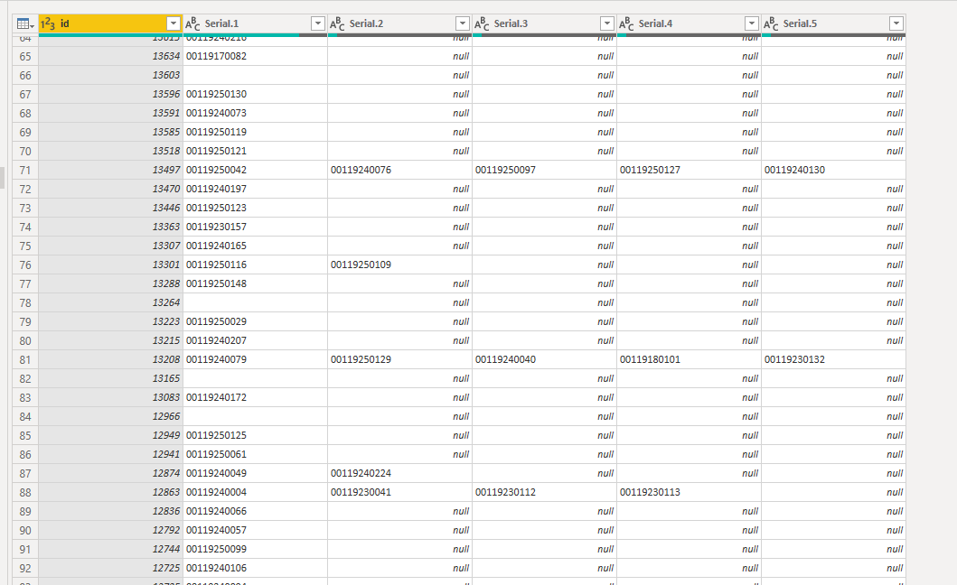Viewport: 957px width, 585px height.
Task: Click Serial.1 cell 00119170082
Action: click(x=255, y=56)
